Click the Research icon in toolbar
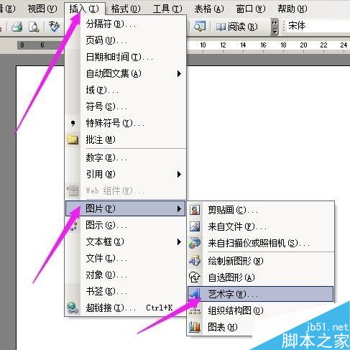Viewport: 350px width, 350px height. tap(200, 26)
